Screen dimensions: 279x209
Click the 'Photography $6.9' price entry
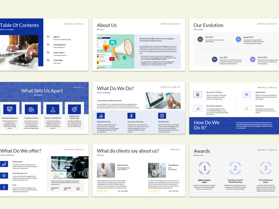coord(55,189)
